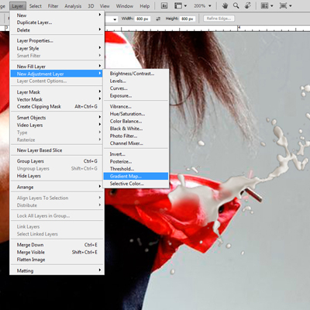Launch Bridge via the Br icon
This screenshot has height=310, width=310.
coord(164,5)
